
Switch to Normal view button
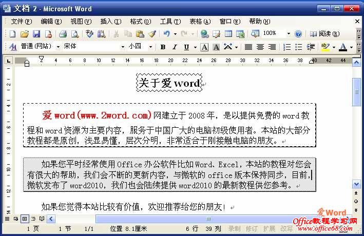(7, 219)
